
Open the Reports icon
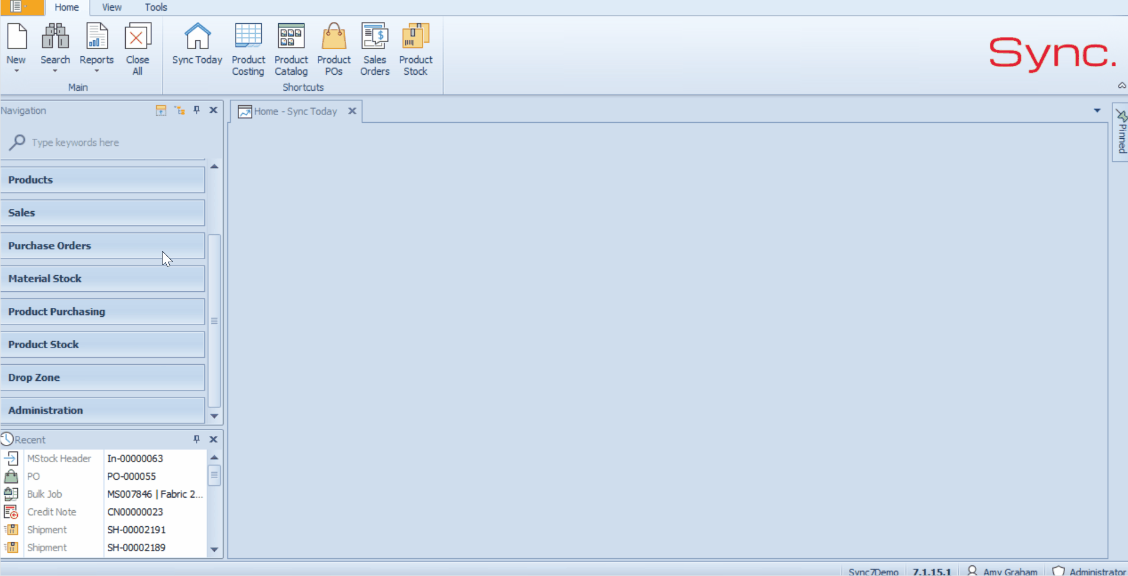coord(97,37)
